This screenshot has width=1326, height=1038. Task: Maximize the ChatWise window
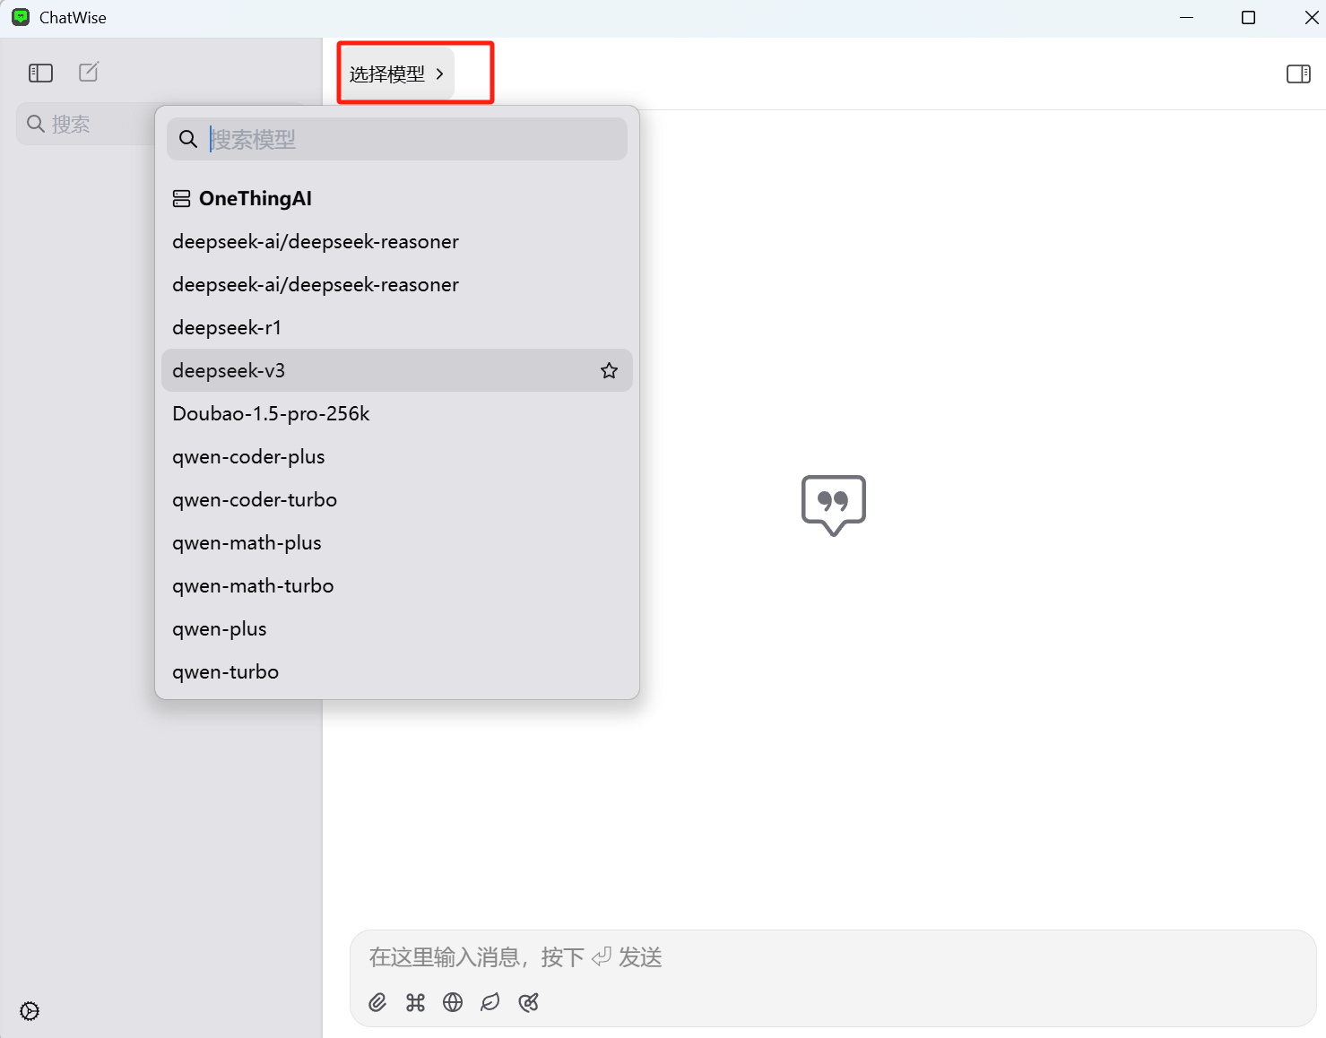[x=1248, y=18]
